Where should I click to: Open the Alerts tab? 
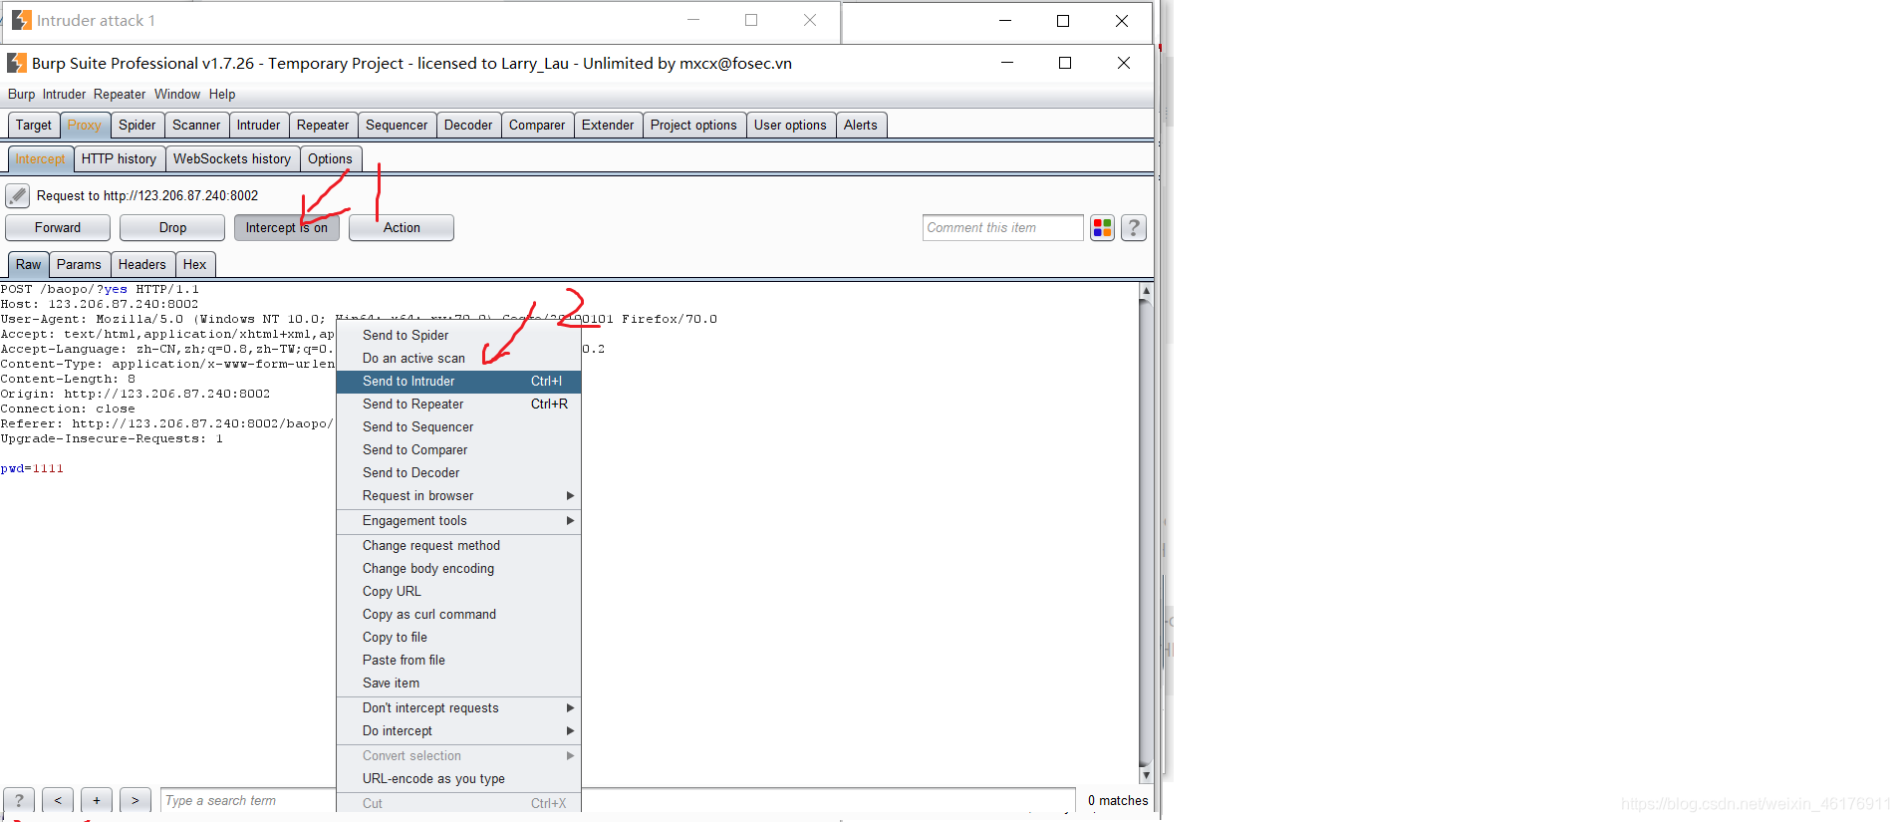click(x=861, y=125)
